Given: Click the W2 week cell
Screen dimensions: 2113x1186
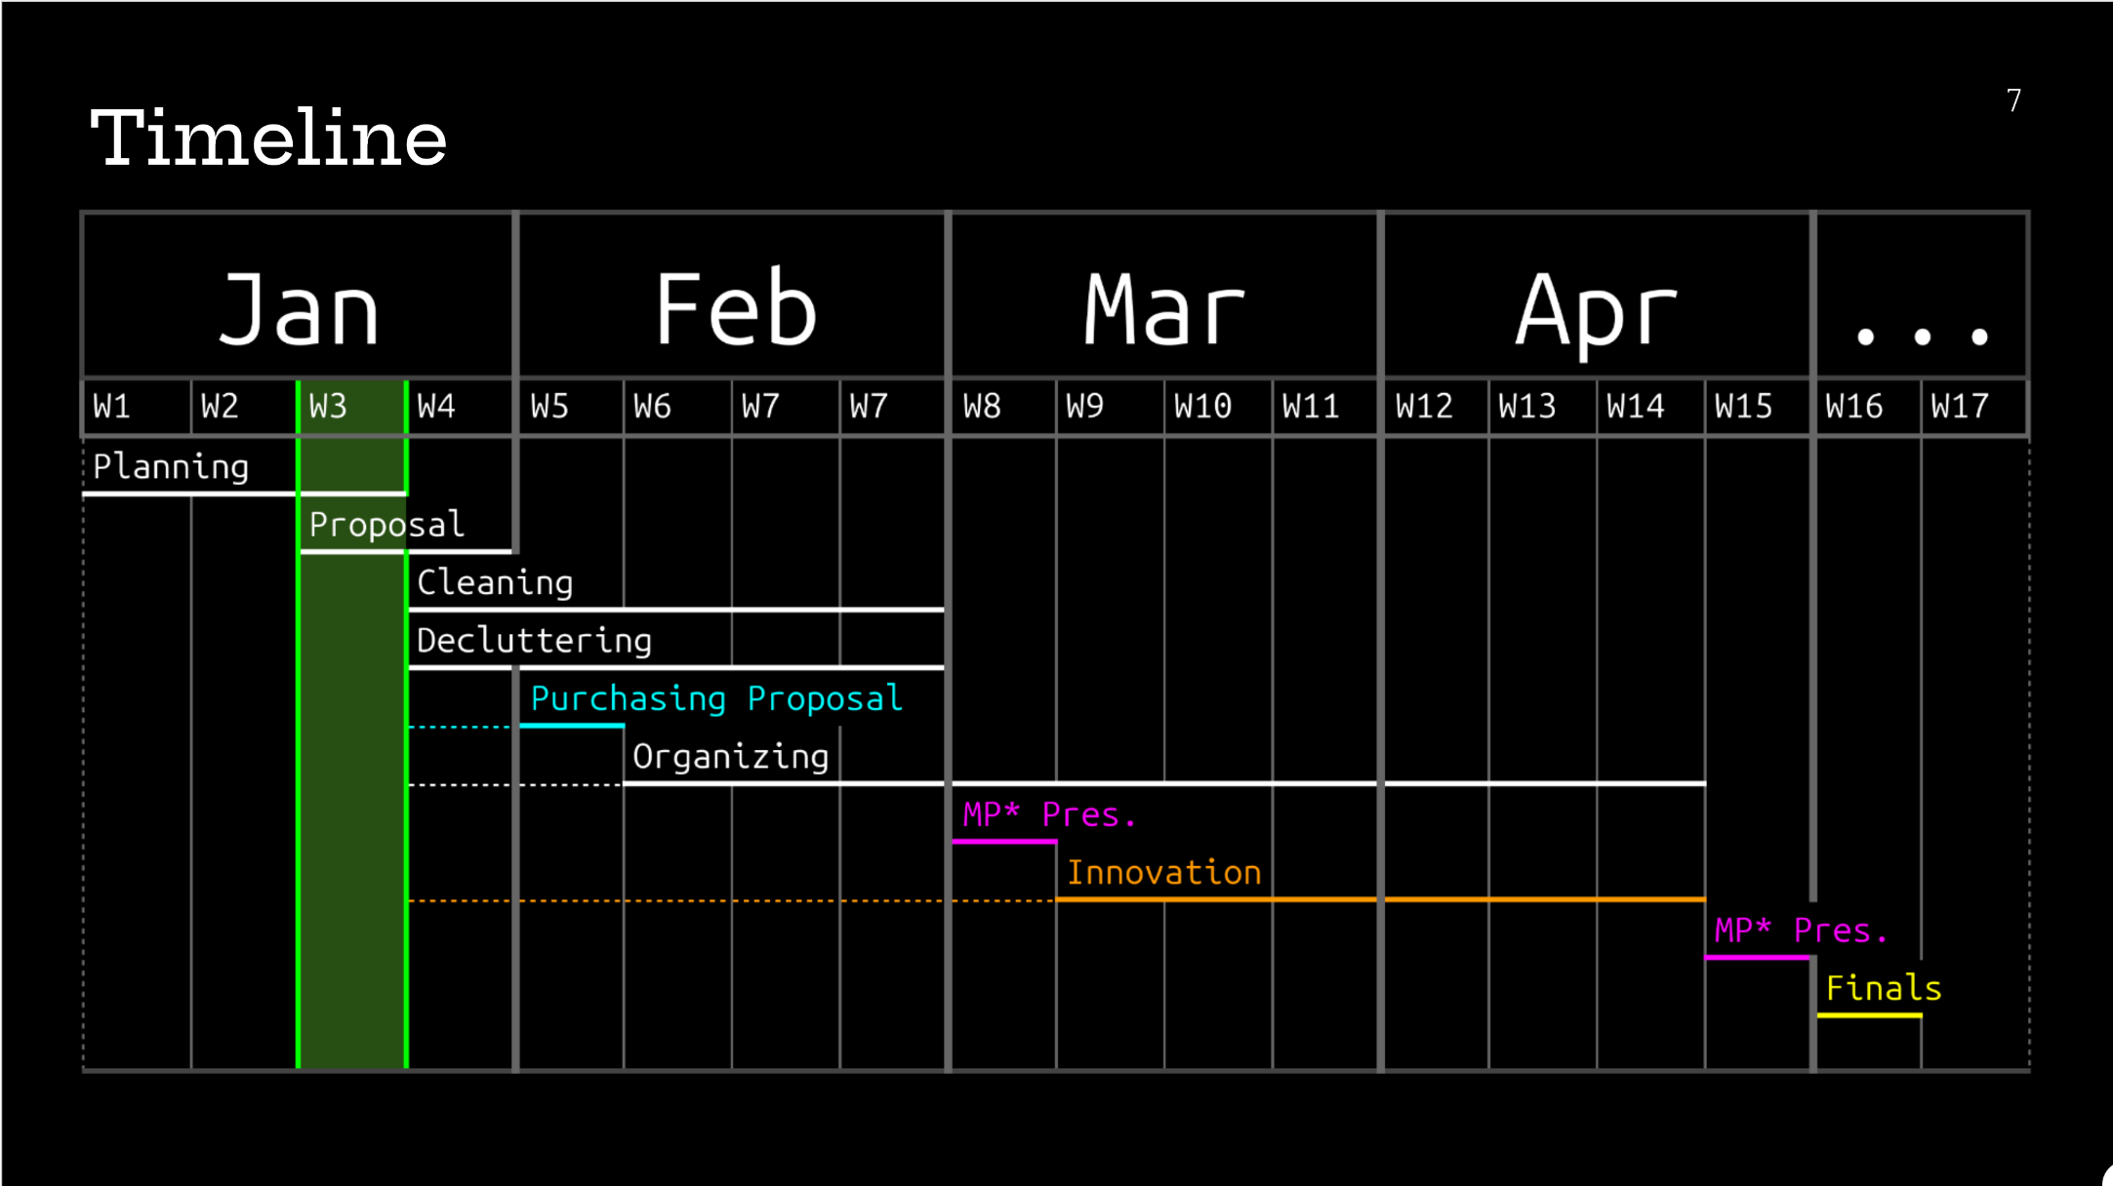Looking at the screenshot, I should [244, 406].
